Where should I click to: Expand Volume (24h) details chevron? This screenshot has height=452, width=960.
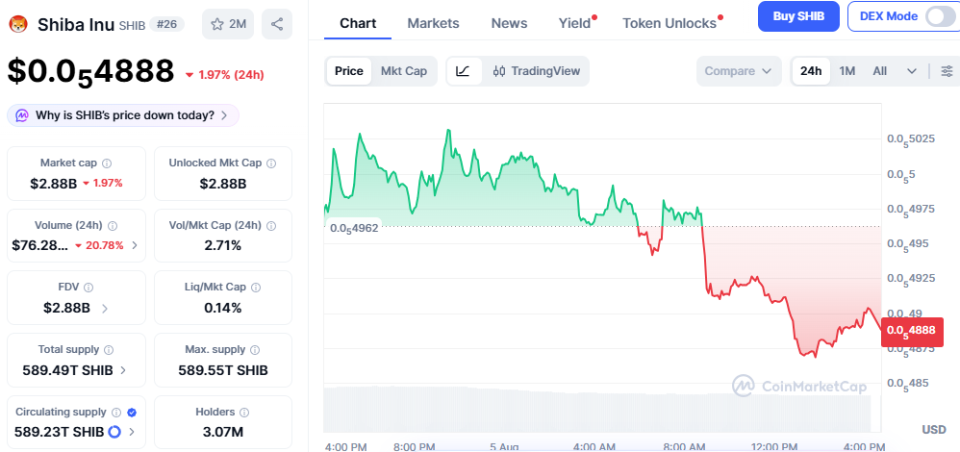tap(135, 245)
